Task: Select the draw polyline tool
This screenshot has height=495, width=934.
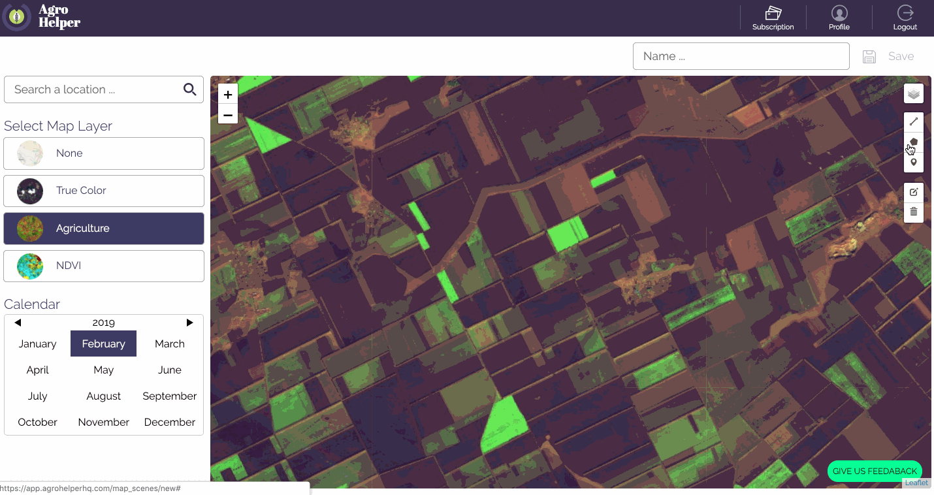Action: click(x=914, y=122)
